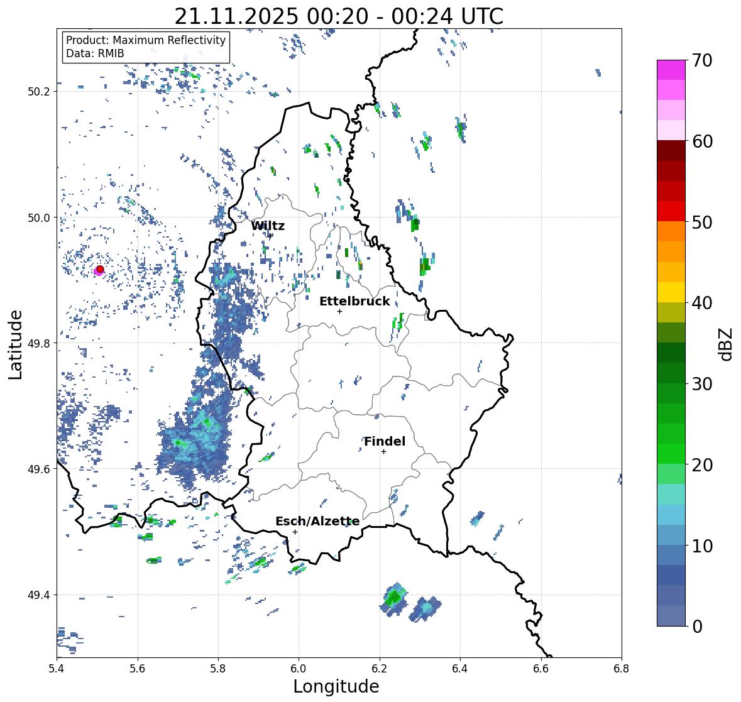Click the longitude tick label 5.4
Image resolution: width=741 pixels, height=702 pixels.
[57, 669]
